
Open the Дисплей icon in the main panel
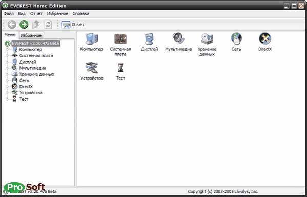click(x=150, y=38)
